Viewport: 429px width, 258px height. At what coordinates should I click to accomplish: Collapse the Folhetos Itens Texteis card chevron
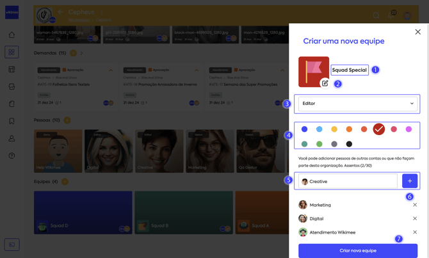(111, 70)
